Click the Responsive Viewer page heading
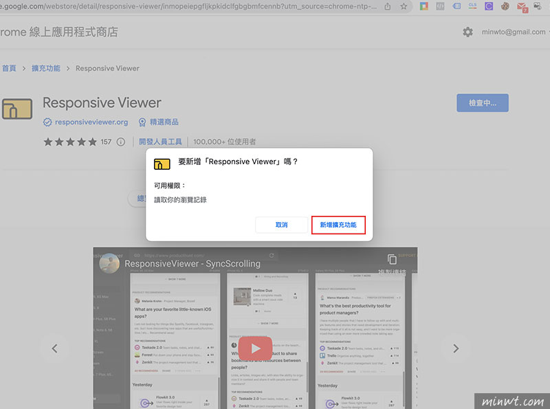Viewport: 550px width, 409px height. coord(102,103)
